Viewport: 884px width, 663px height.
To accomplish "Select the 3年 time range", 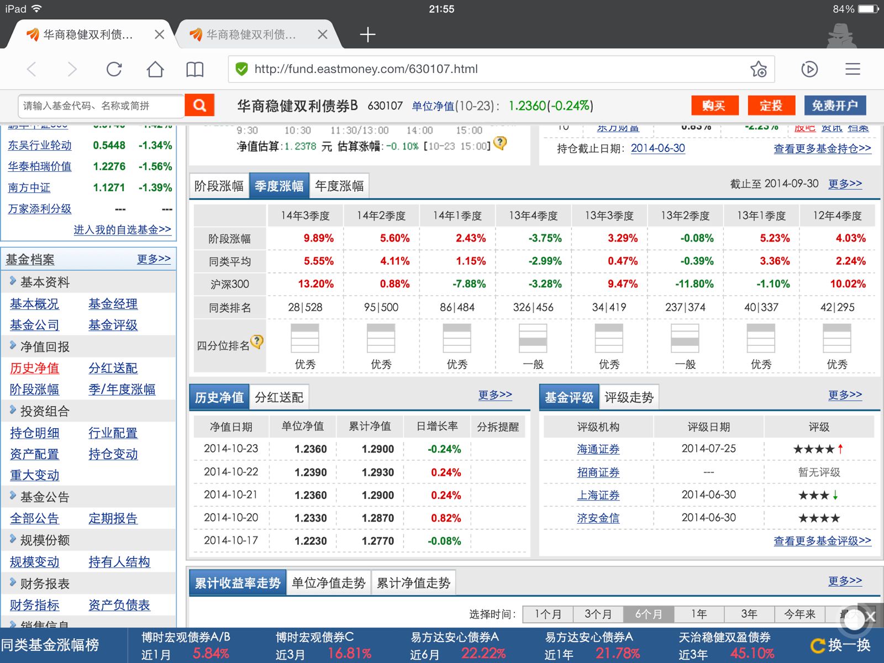I will point(749,614).
